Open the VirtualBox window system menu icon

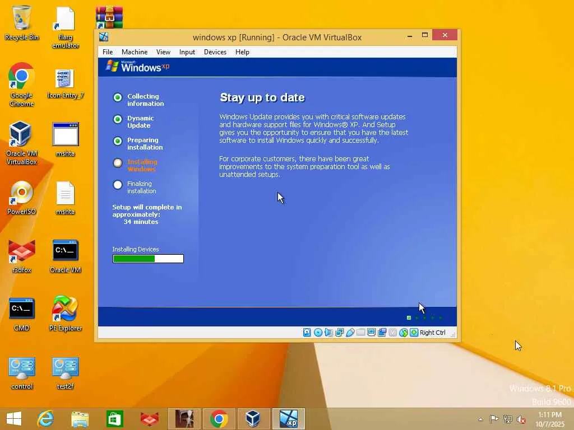click(x=104, y=37)
